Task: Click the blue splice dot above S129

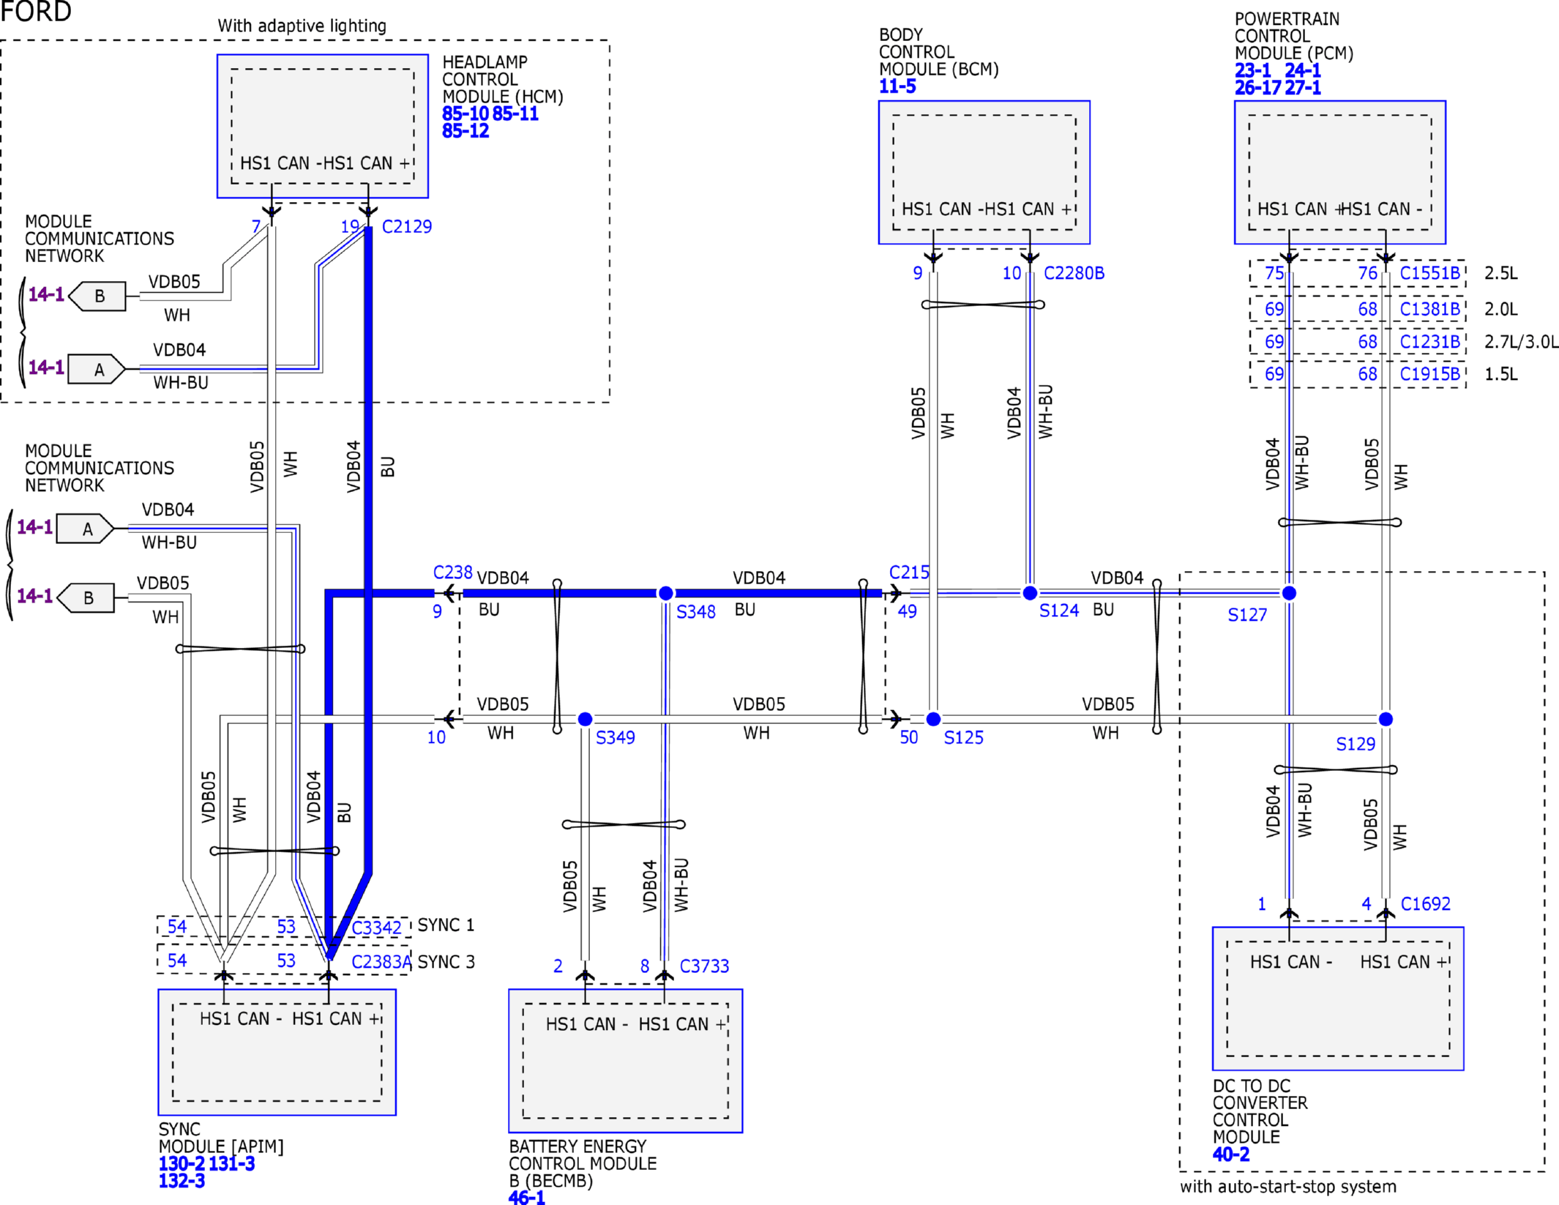Action: [x=1386, y=720]
